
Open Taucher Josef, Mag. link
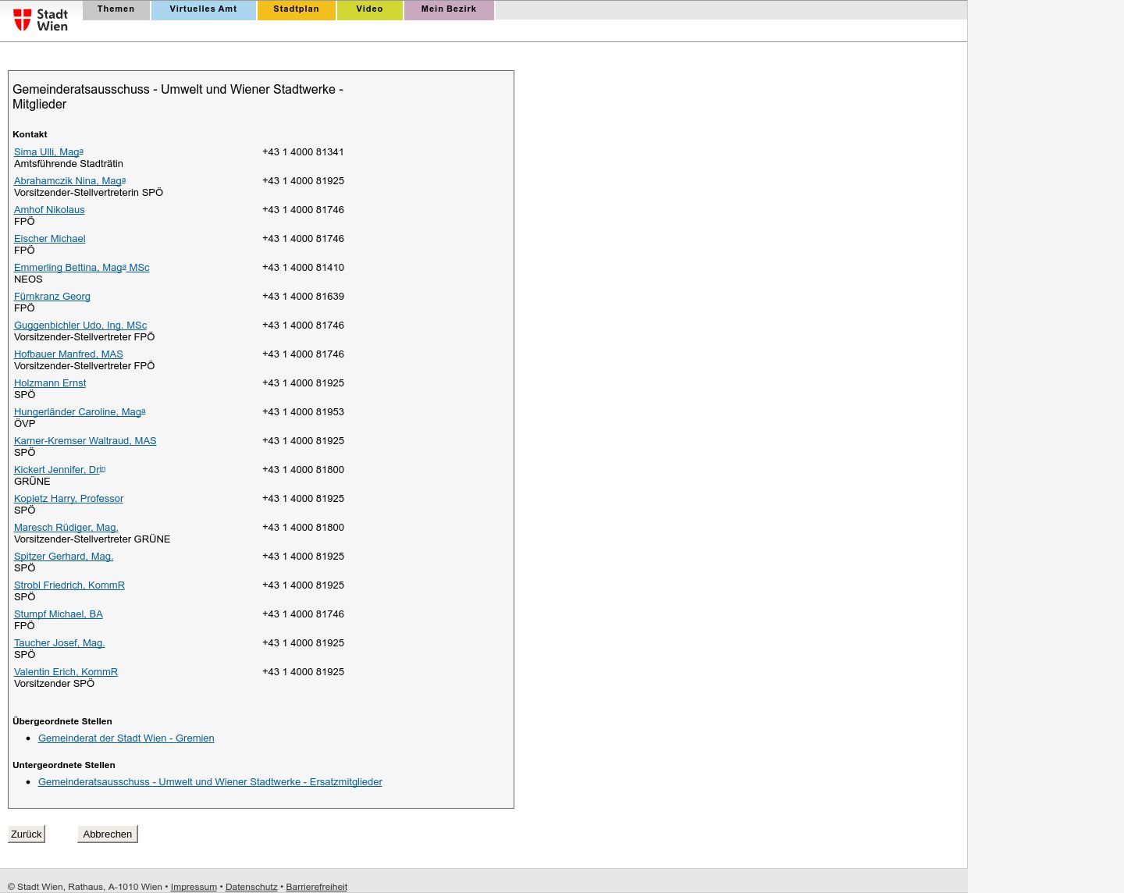(x=59, y=643)
